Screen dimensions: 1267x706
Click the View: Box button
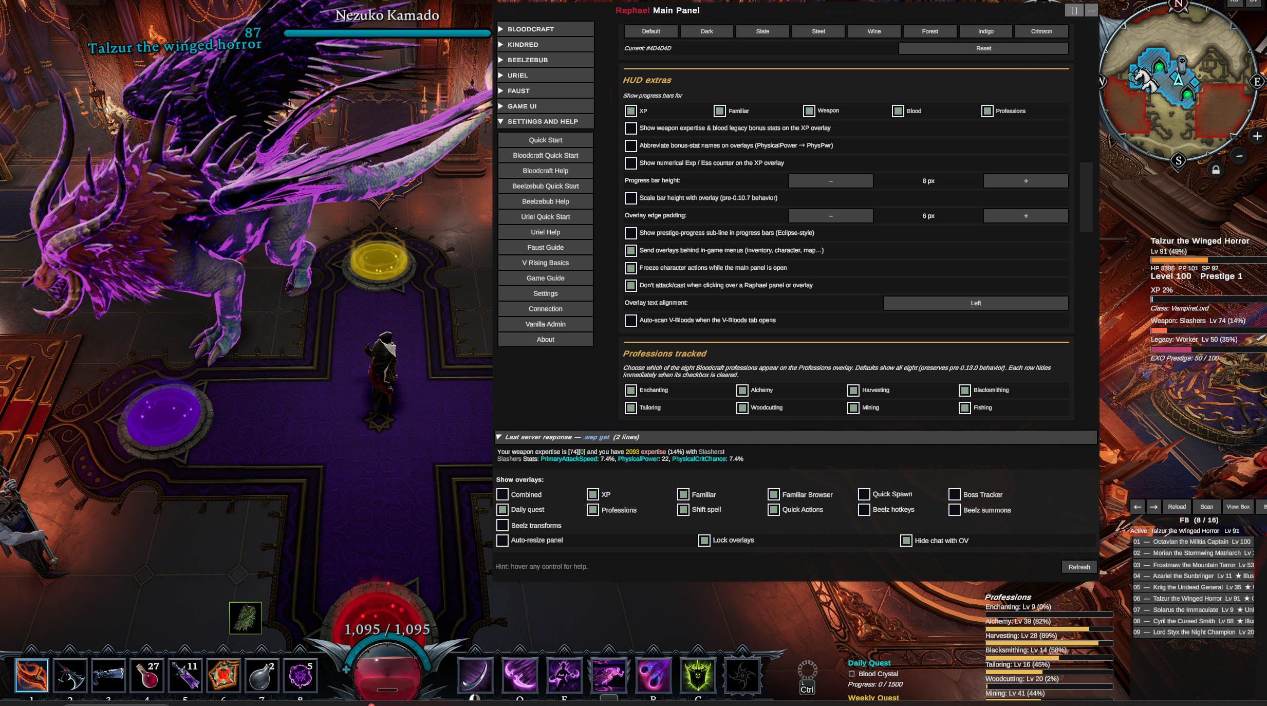coord(1238,507)
